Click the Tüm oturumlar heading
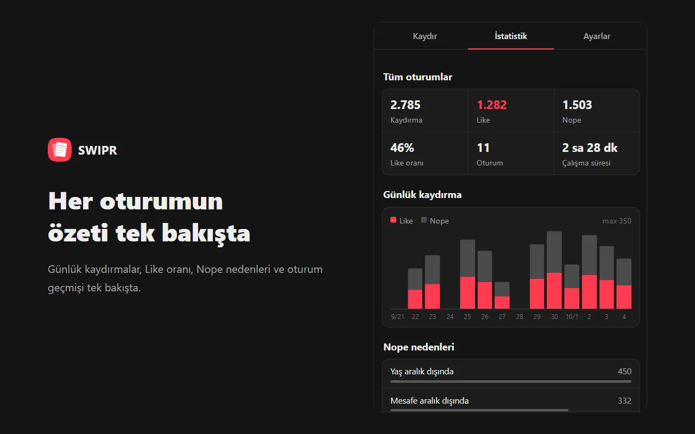 tap(418, 77)
